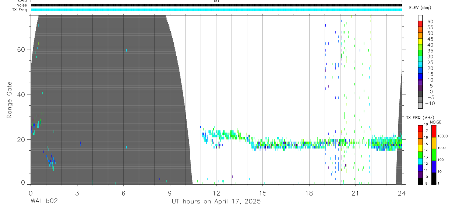The image size is (452, 209).
Task: Click the cyan TX Freq bar
Action: (x=216, y=10)
